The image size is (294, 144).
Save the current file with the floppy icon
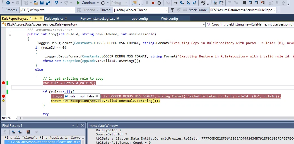click(x=42, y=3)
